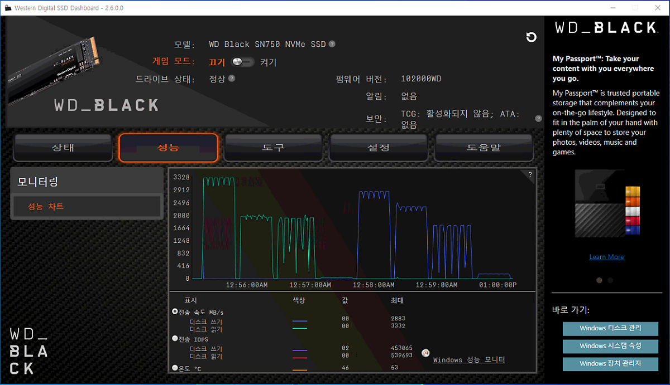Click the purple IOPS 디스크 쓰기 color line
The image size is (670, 385).
[300, 350]
